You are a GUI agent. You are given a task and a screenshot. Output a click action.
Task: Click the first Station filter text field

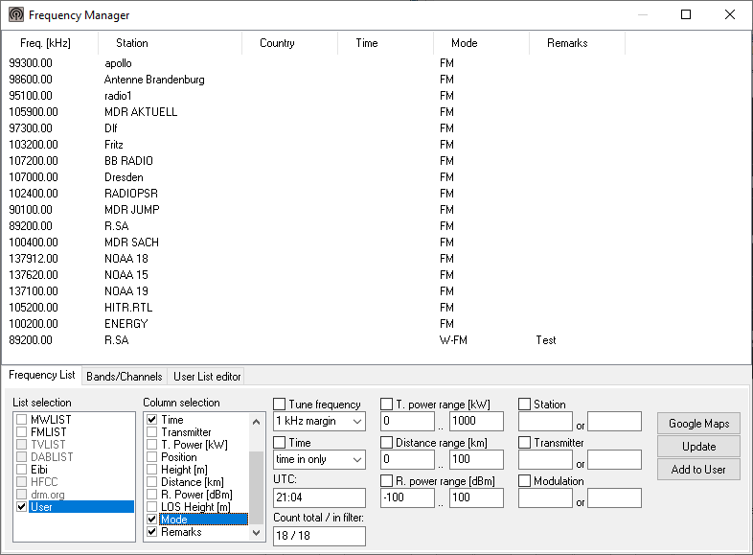[x=545, y=422]
